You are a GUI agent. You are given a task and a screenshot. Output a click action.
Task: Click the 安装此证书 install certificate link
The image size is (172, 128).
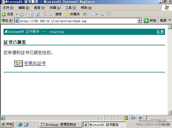[x=35, y=64]
